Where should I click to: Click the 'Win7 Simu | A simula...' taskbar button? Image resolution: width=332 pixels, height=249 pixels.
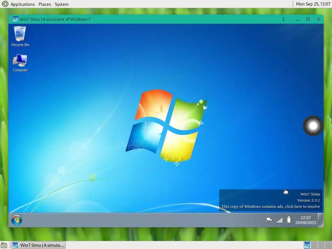coord(38,245)
